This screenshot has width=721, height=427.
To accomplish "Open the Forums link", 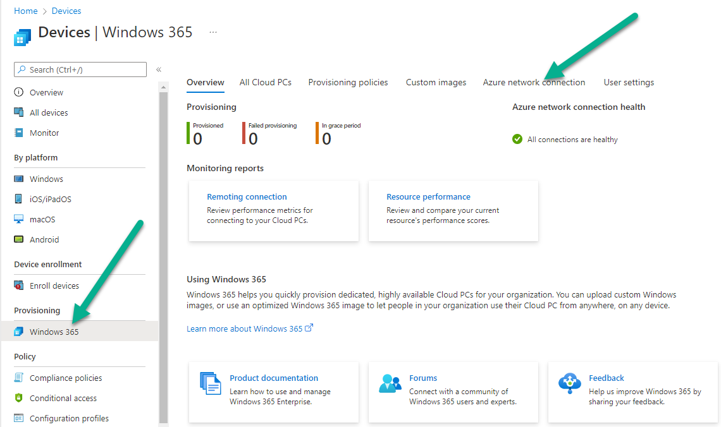I will pyautogui.click(x=423, y=378).
